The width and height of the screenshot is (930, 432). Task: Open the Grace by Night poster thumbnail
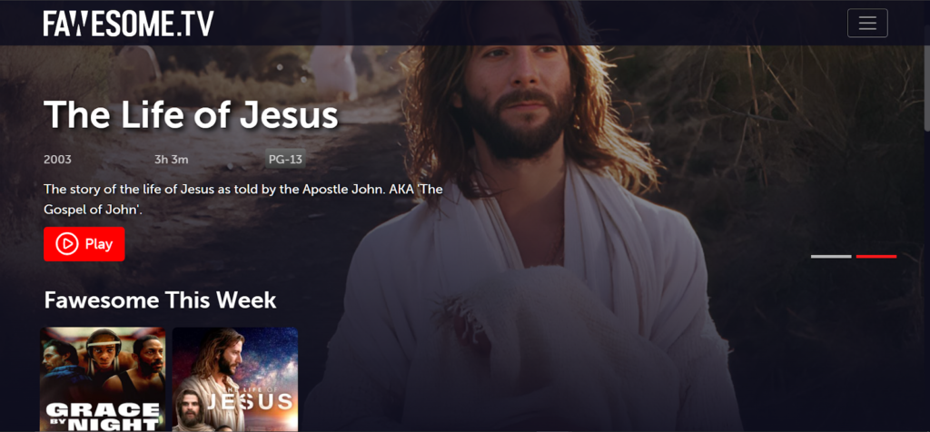click(103, 379)
